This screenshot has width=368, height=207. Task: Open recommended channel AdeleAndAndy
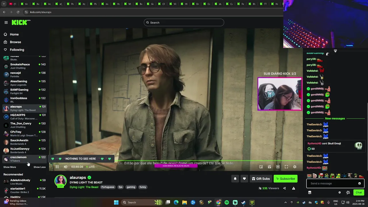24,182
